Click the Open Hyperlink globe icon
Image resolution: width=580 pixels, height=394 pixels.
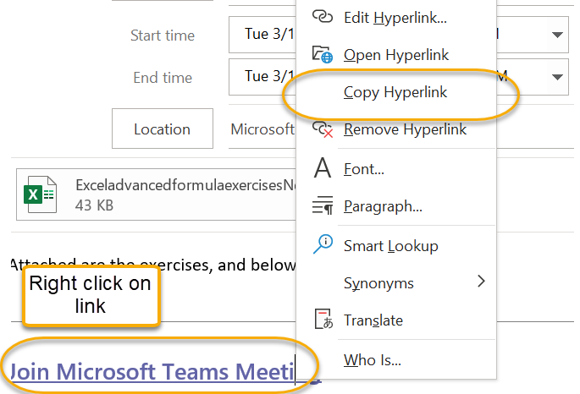[323, 54]
